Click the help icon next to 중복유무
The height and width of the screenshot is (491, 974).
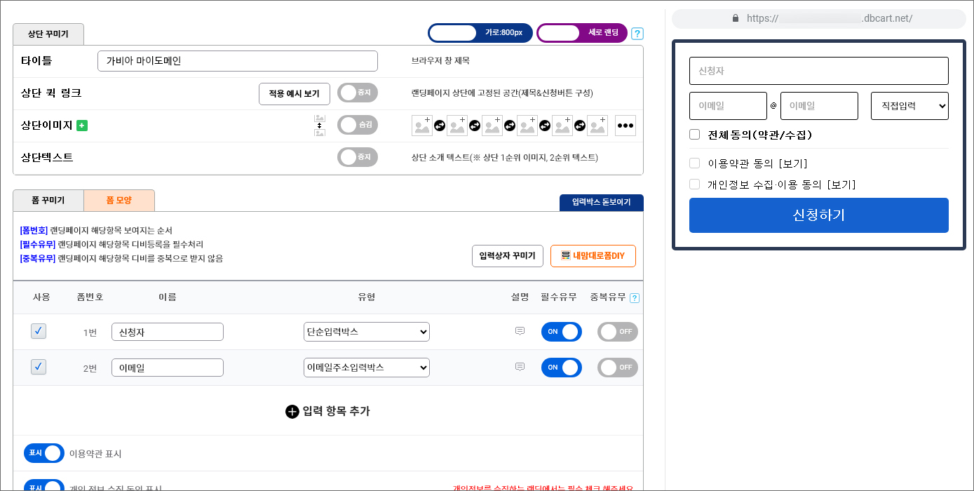pyautogui.click(x=635, y=298)
